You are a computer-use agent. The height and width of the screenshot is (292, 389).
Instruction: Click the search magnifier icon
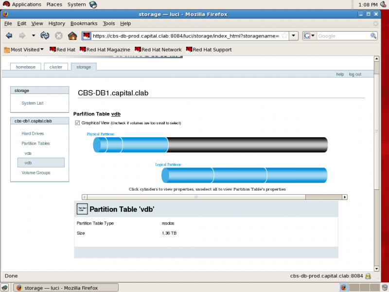pyautogui.click(x=373, y=36)
